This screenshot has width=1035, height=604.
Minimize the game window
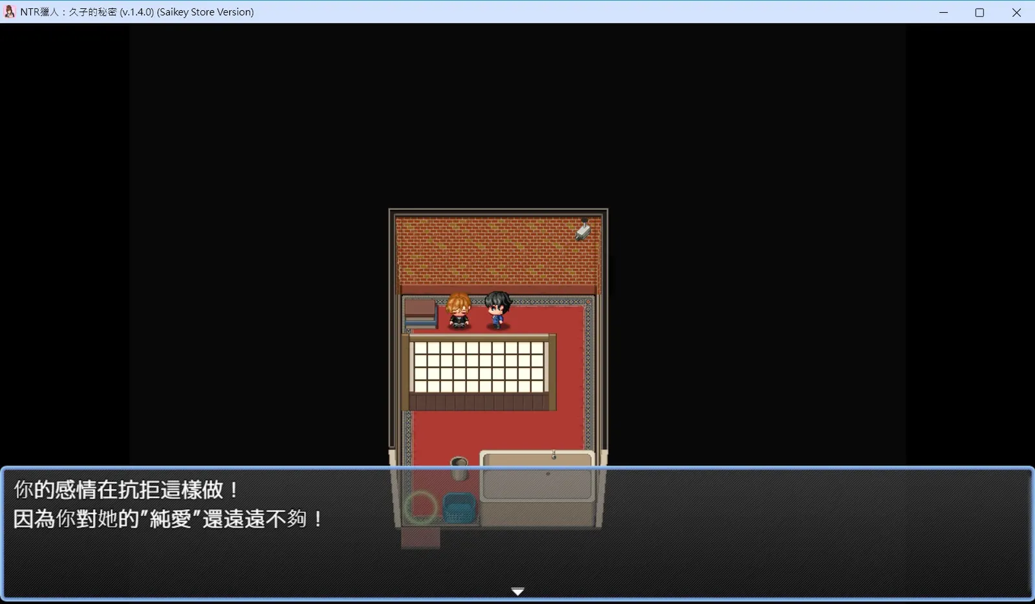(944, 12)
